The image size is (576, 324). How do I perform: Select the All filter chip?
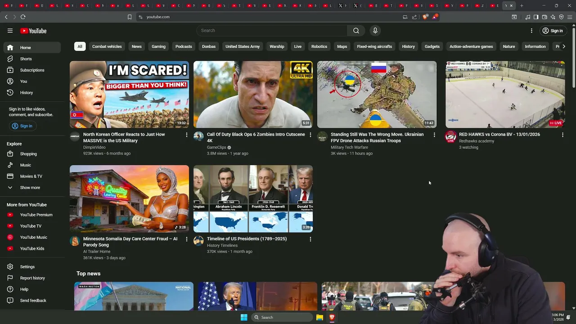pyautogui.click(x=80, y=46)
